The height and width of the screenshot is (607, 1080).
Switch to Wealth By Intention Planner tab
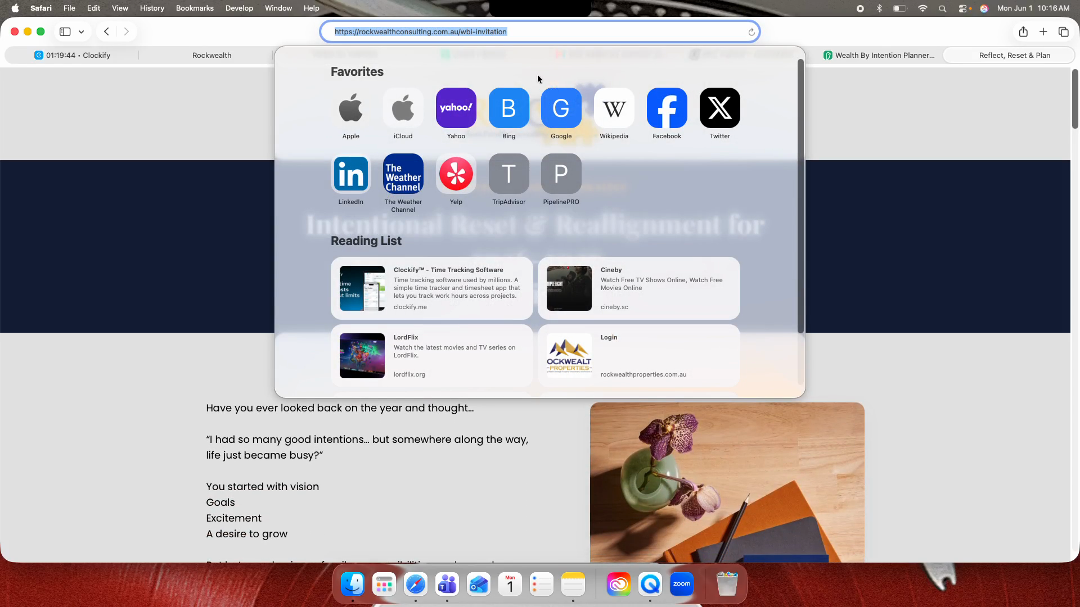click(x=879, y=55)
